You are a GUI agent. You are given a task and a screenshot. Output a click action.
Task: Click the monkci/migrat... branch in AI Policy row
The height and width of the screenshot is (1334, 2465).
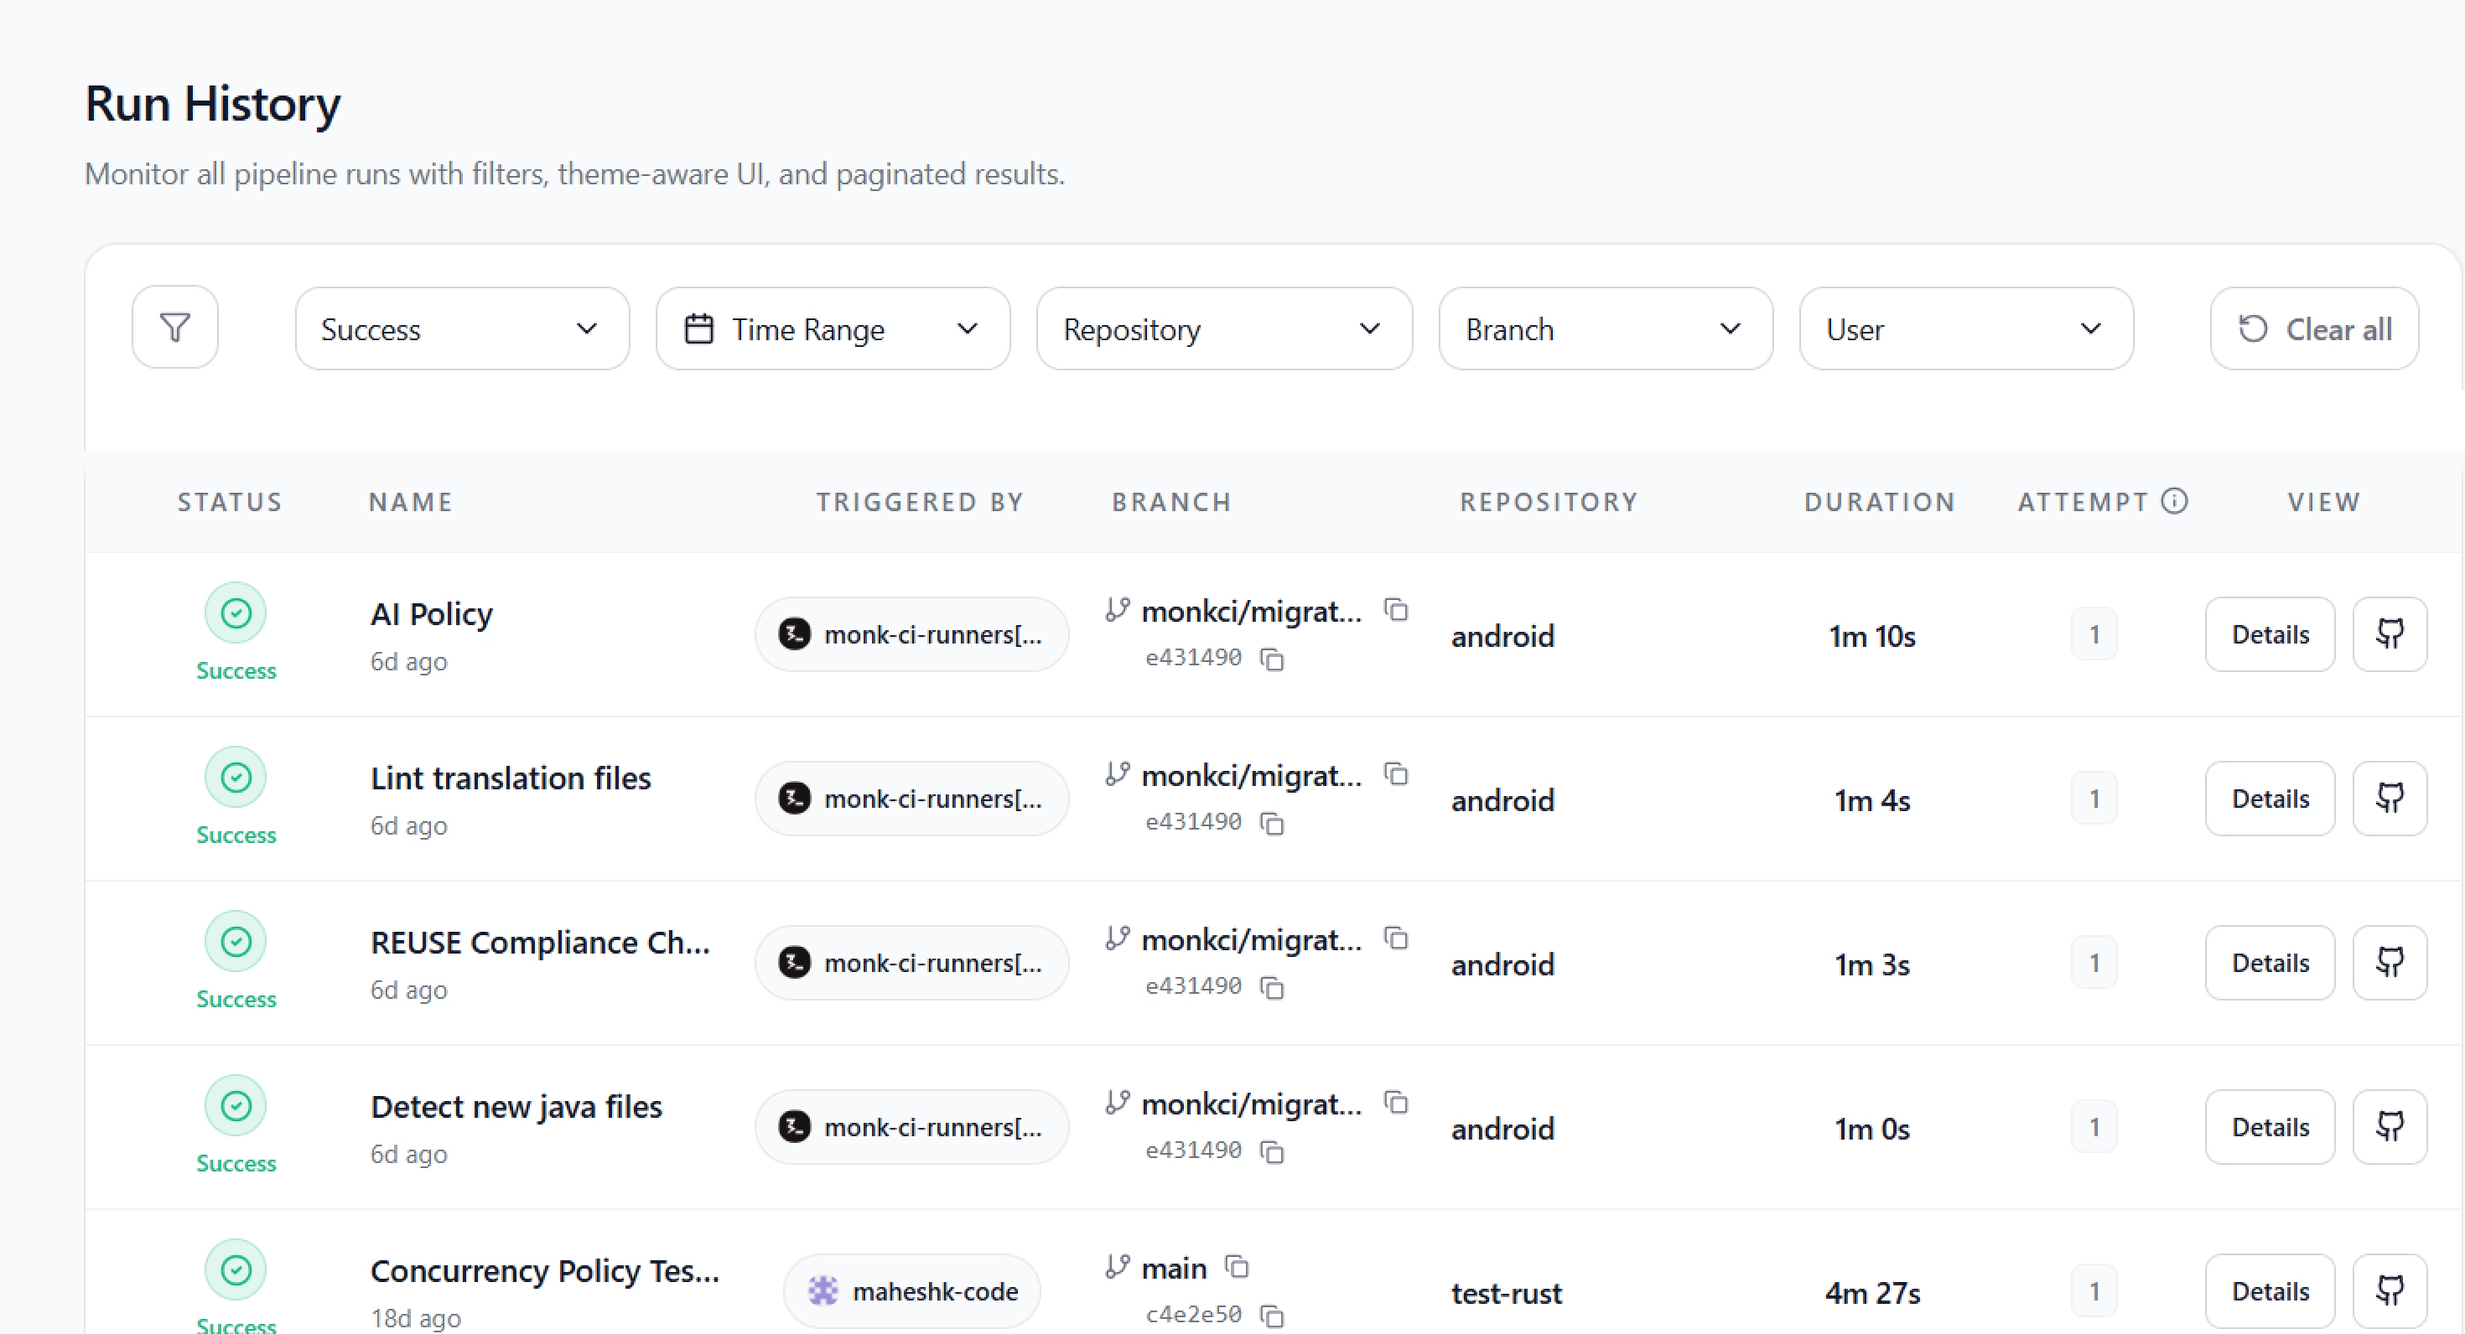click(1251, 611)
